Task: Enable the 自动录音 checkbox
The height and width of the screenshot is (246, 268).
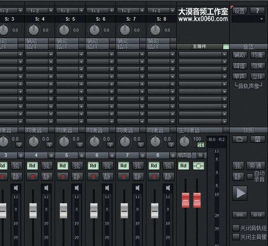Action: (250, 177)
